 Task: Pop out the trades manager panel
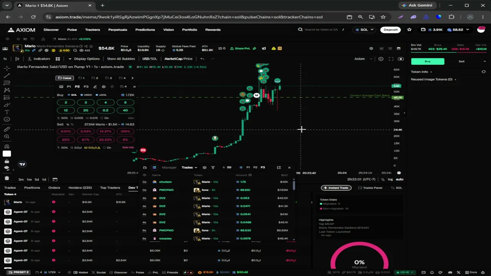click(x=279, y=168)
